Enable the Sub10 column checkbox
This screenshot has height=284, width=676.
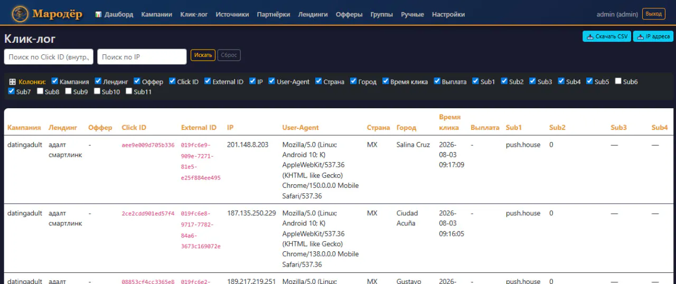click(x=97, y=91)
